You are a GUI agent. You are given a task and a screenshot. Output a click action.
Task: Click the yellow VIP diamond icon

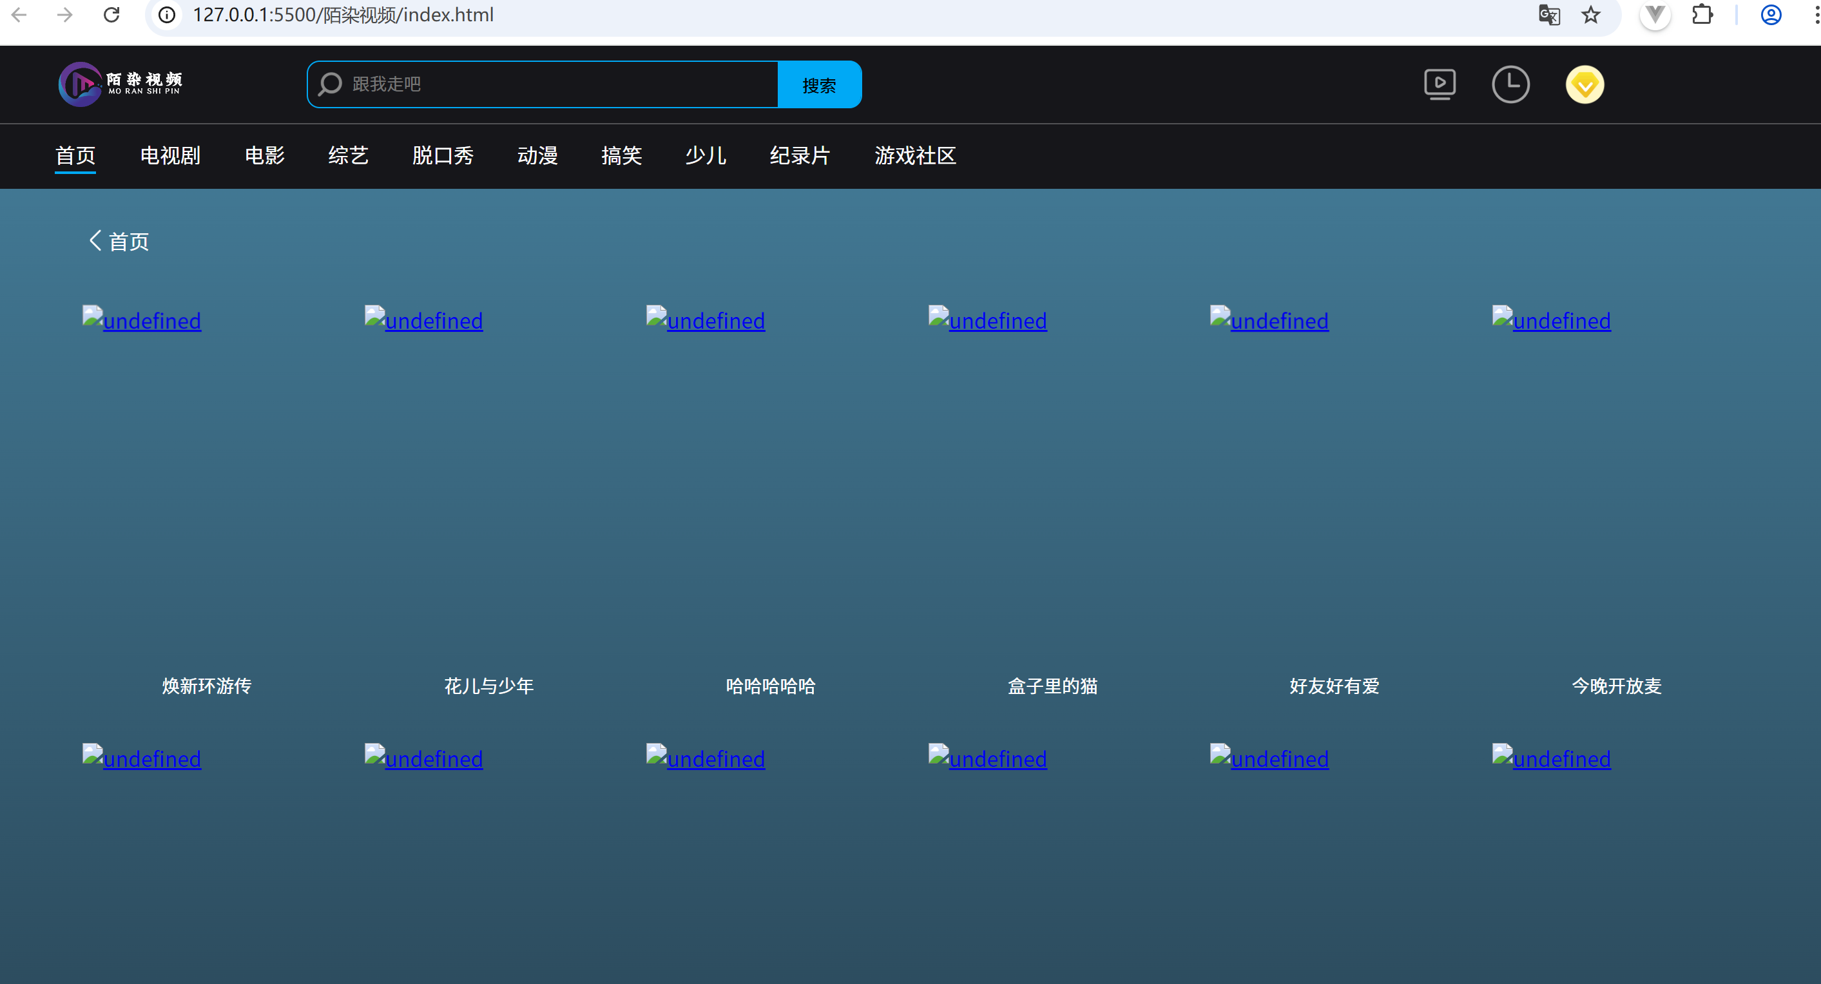[x=1584, y=84]
